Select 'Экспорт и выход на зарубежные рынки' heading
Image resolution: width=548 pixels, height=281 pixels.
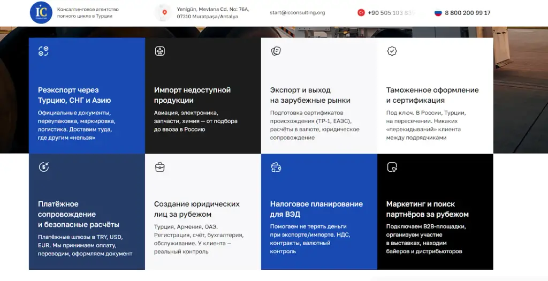tap(310, 95)
